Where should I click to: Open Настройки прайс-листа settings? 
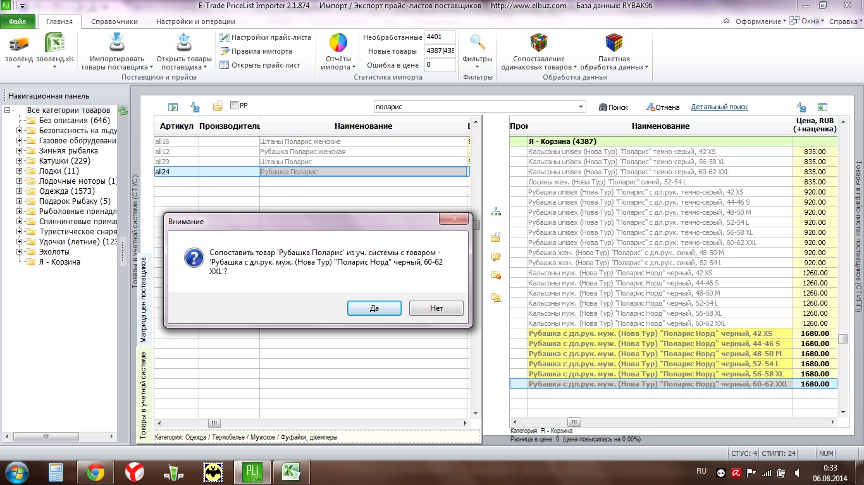click(x=266, y=37)
